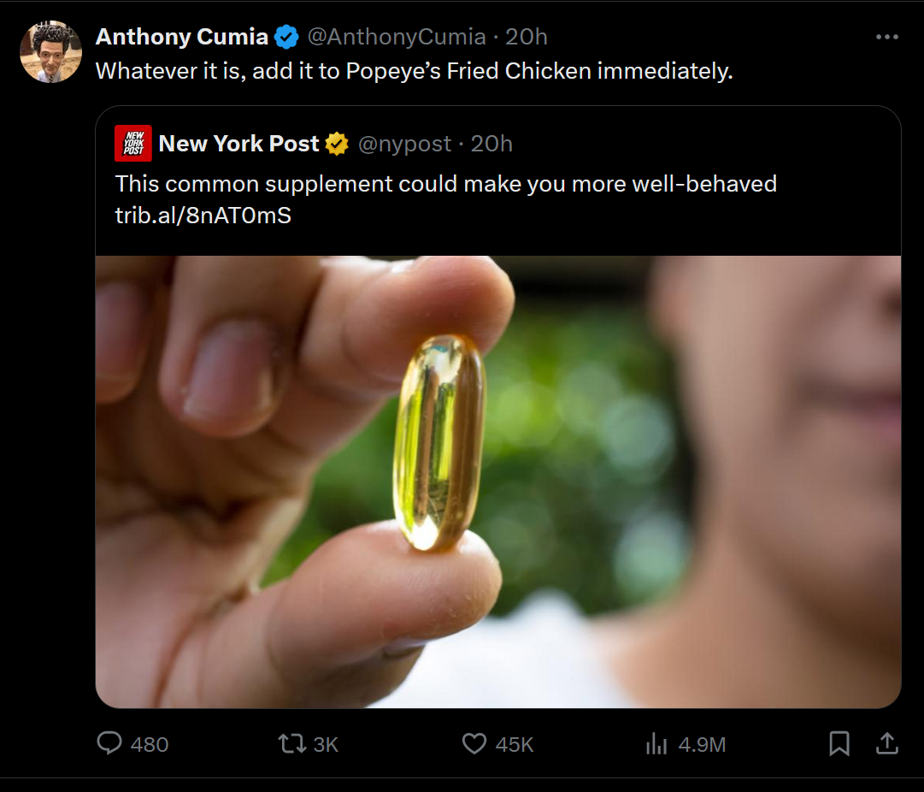Open the three-dot more options menu
This screenshot has height=792, width=924.
click(887, 38)
